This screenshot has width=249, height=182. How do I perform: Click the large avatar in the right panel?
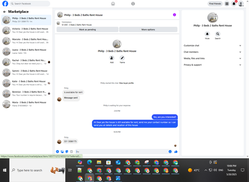coord(213,17)
